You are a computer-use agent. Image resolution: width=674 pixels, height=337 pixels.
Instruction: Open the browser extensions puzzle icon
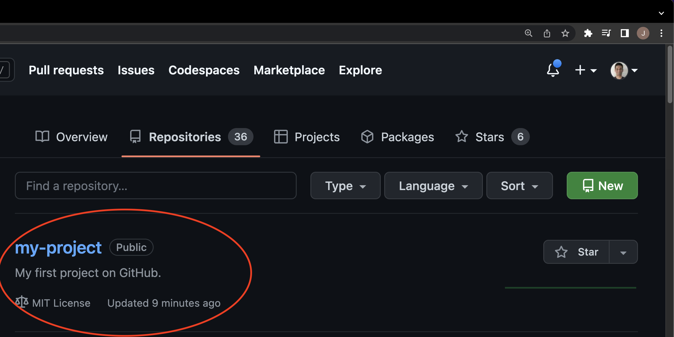[588, 33]
